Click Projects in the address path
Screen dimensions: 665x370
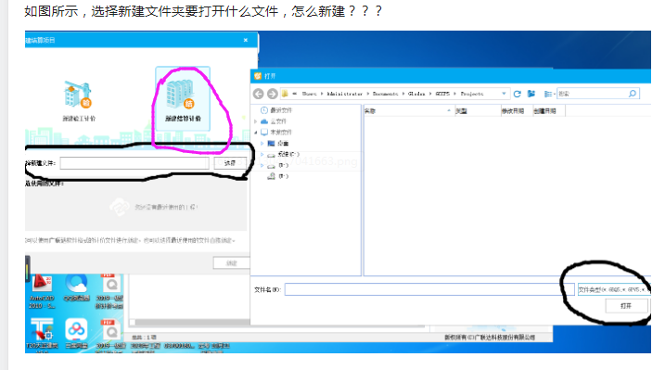coord(472,94)
